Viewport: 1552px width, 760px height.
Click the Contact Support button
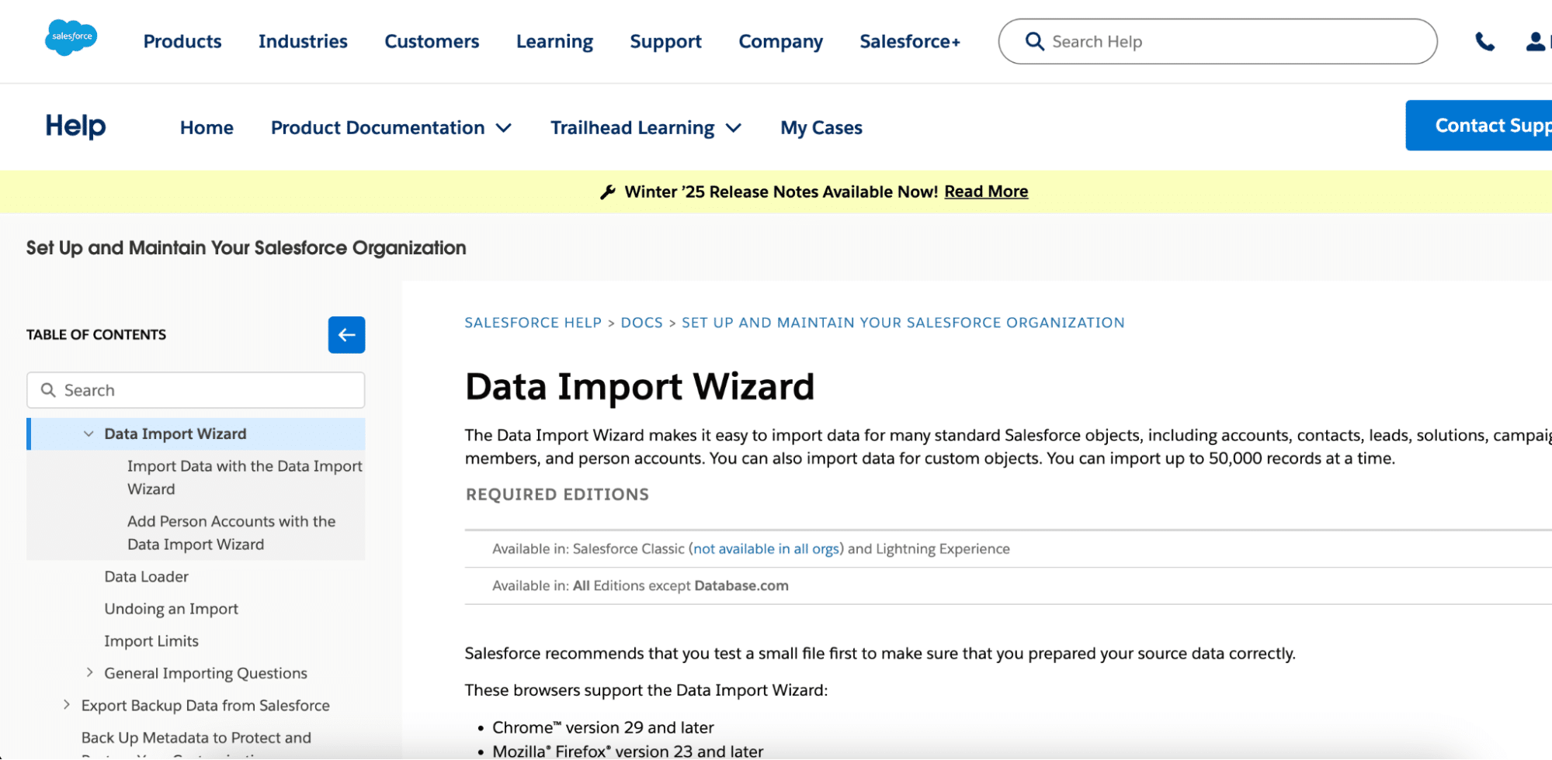point(1479,126)
